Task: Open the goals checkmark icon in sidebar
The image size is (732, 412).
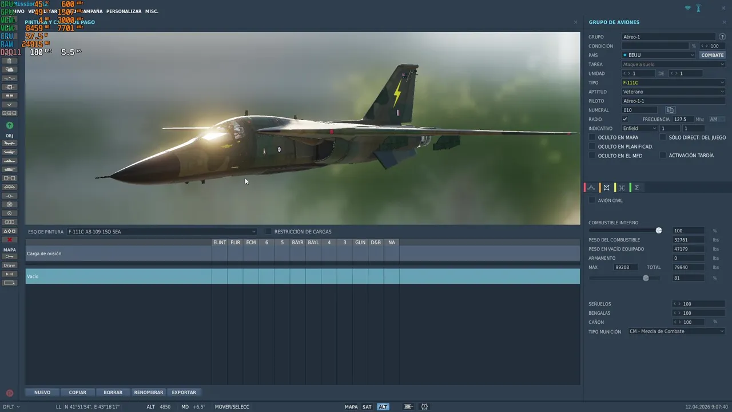Action: 9,105
